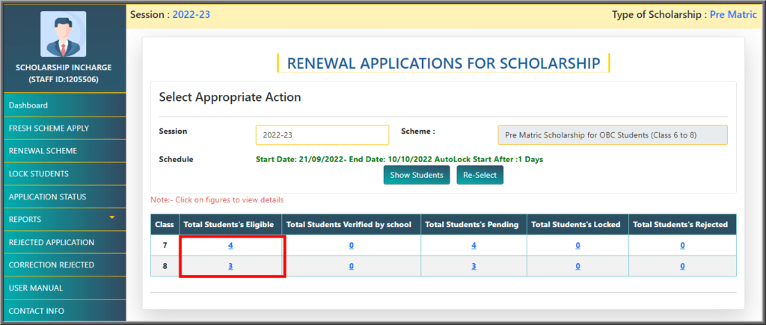The width and height of the screenshot is (766, 325).
Task: Click Total Students Verified by school header
Action: tap(352, 224)
